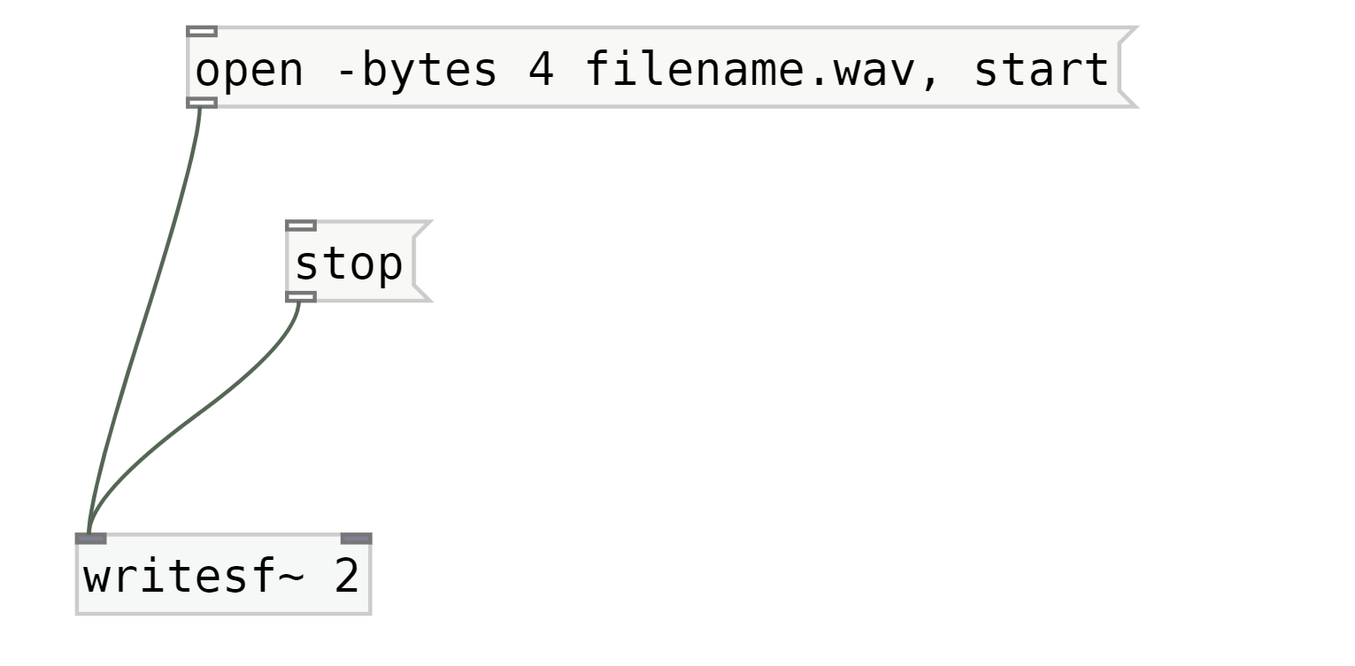
Task: Select the patch cord from open message to writesf~
Action: pyautogui.click(x=150, y=310)
